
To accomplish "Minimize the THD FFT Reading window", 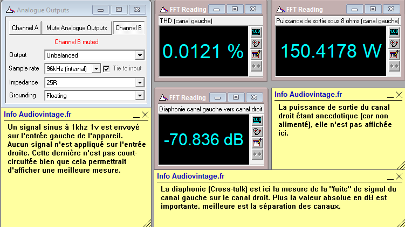I will 216,10.
